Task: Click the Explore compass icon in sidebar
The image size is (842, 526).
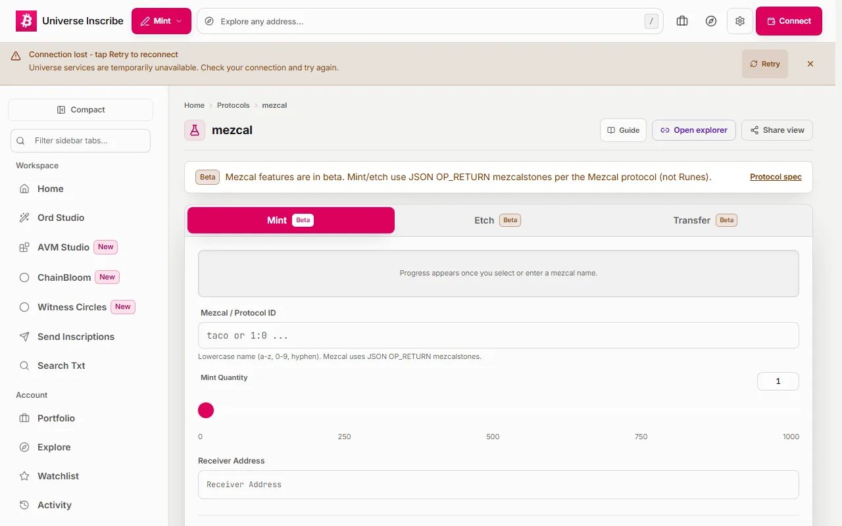Action: tap(24, 447)
